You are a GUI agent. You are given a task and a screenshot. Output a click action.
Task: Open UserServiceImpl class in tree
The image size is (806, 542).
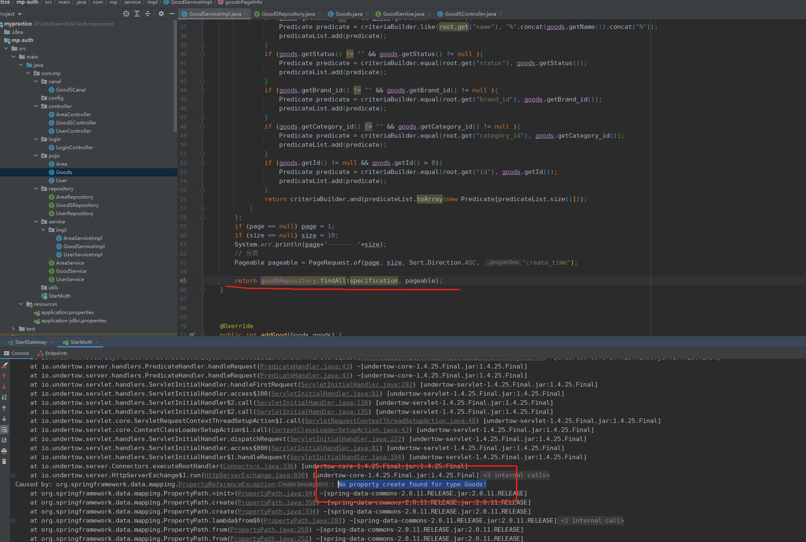pos(82,255)
